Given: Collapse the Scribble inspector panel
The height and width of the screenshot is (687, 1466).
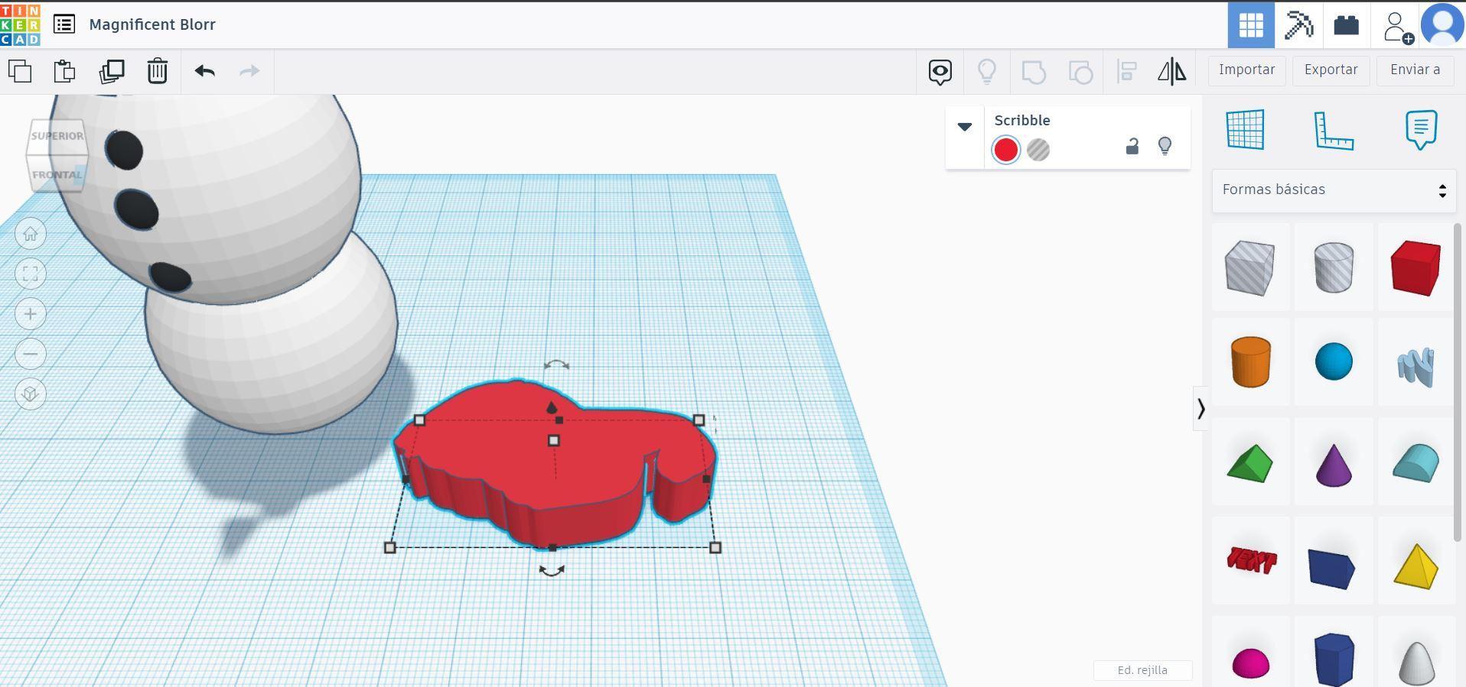Looking at the screenshot, I should click(965, 127).
